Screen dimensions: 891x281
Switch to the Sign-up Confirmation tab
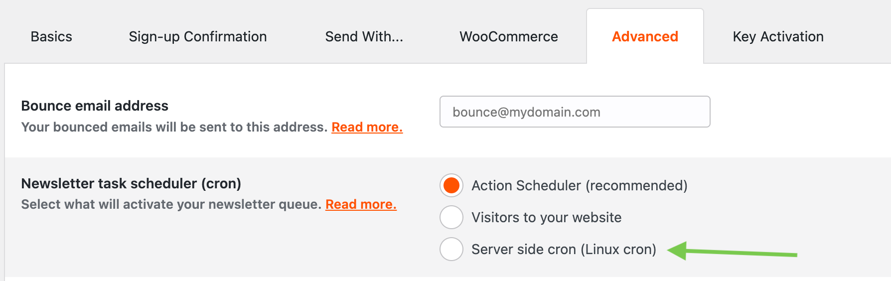point(197,36)
